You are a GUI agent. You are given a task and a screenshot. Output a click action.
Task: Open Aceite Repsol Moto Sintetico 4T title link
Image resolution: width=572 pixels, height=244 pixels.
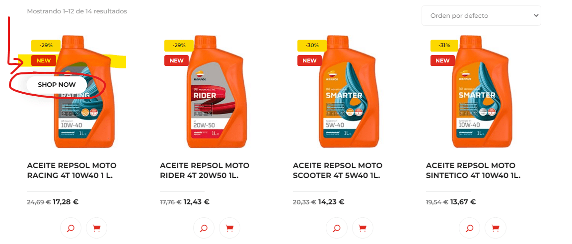click(x=473, y=171)
